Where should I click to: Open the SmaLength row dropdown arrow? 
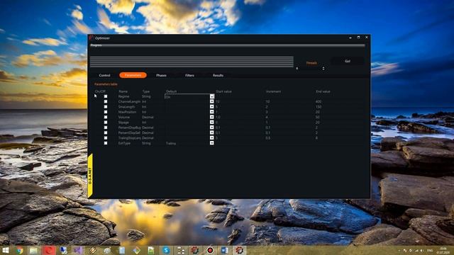tap(212, 107)
